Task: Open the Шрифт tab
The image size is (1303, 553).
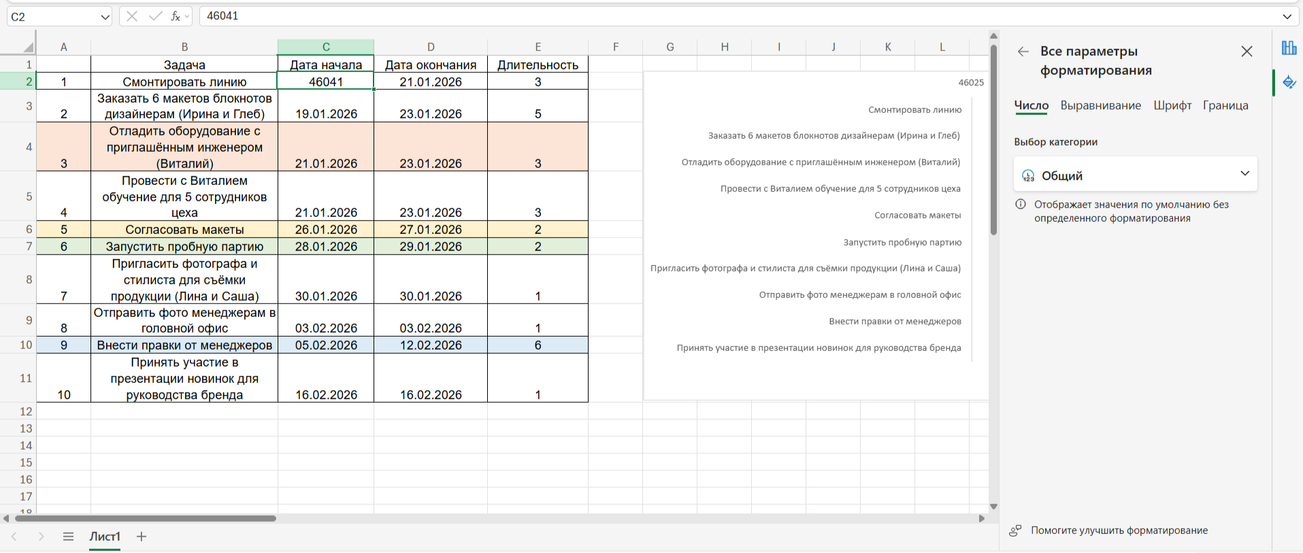Action: pyautogui.click(x=1172, y=105)
